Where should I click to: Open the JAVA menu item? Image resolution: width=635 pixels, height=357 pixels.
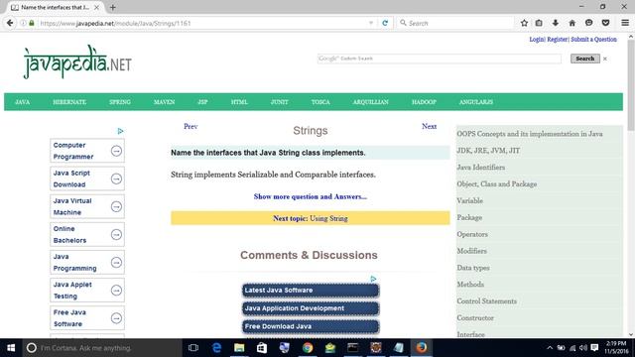point(22,102)
